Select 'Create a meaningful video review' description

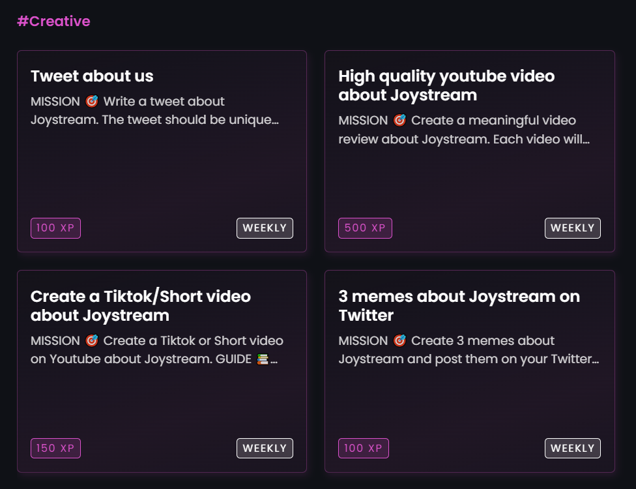pyautogui.click(x=464, y=130)
